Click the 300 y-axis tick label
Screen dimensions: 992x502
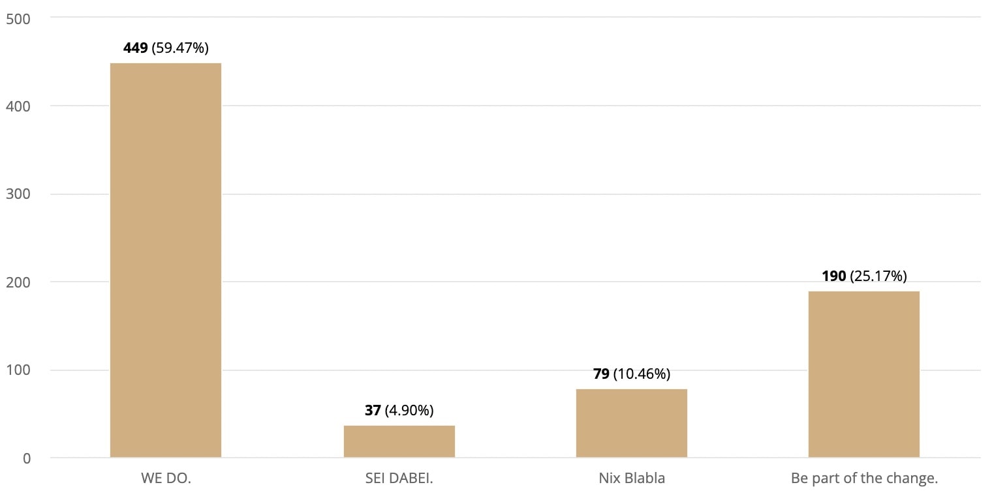coord(18,194)
